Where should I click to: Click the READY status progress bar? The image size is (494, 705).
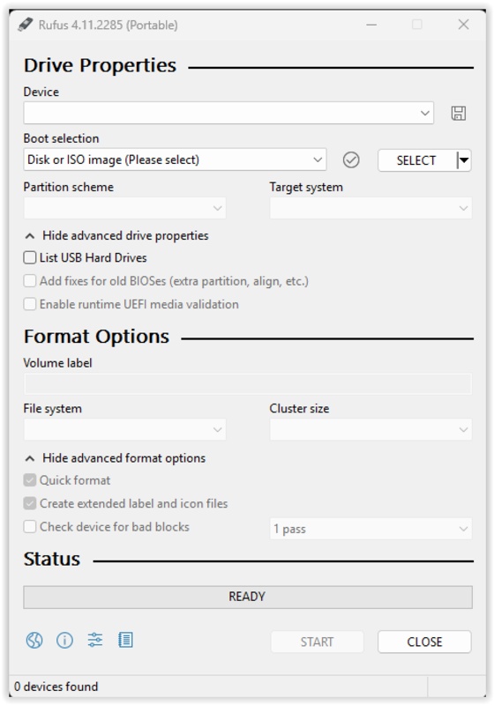pyautogui.click(x=248, y=597)
